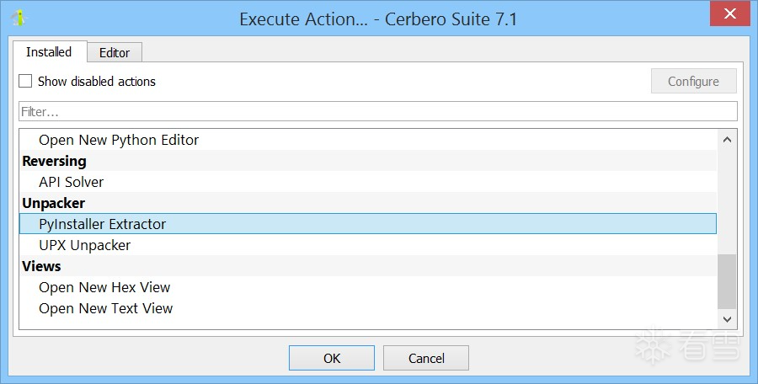The width and height of the screenshot is (758, 384).
Task: Confirm with the OK button
Action: tap(332, 358)
